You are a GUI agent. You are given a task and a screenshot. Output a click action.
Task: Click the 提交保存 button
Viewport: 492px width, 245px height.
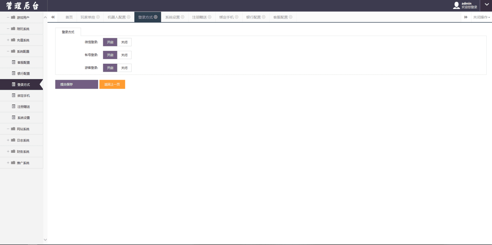tap(77, 84)
